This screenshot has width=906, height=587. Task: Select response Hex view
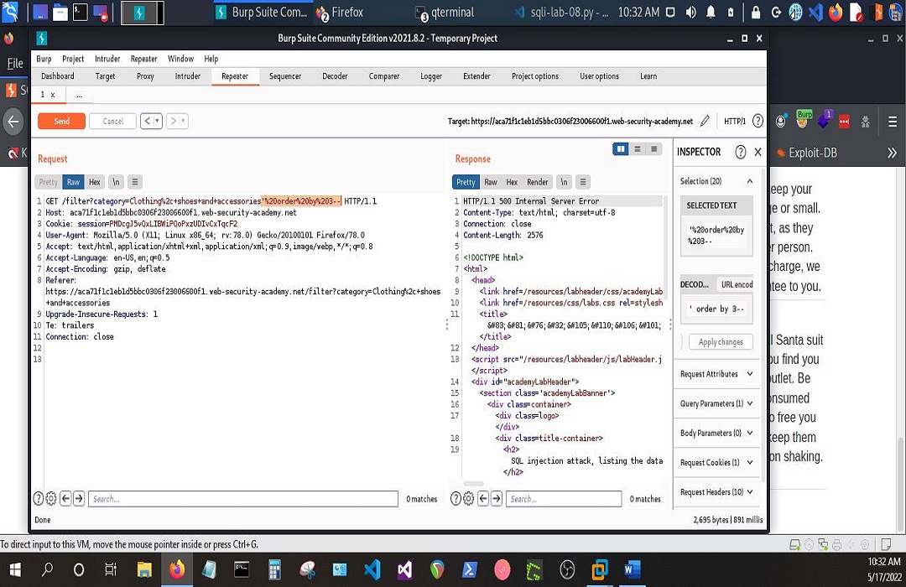(x=512, y=182)
